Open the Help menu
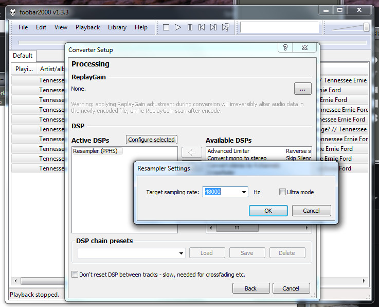Image resolution: width=379 pixels, height=307 pixels. [x=141, y=27]
